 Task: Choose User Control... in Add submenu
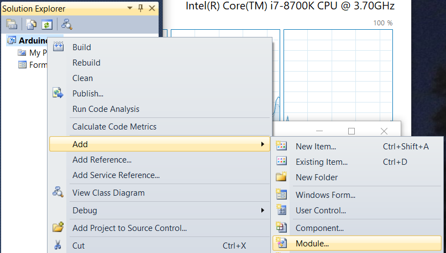tap(357, 211)
